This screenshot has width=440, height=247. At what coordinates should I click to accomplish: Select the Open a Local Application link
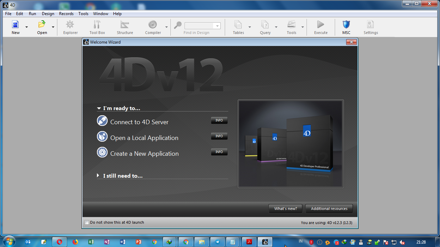click(x=144, y=138)
